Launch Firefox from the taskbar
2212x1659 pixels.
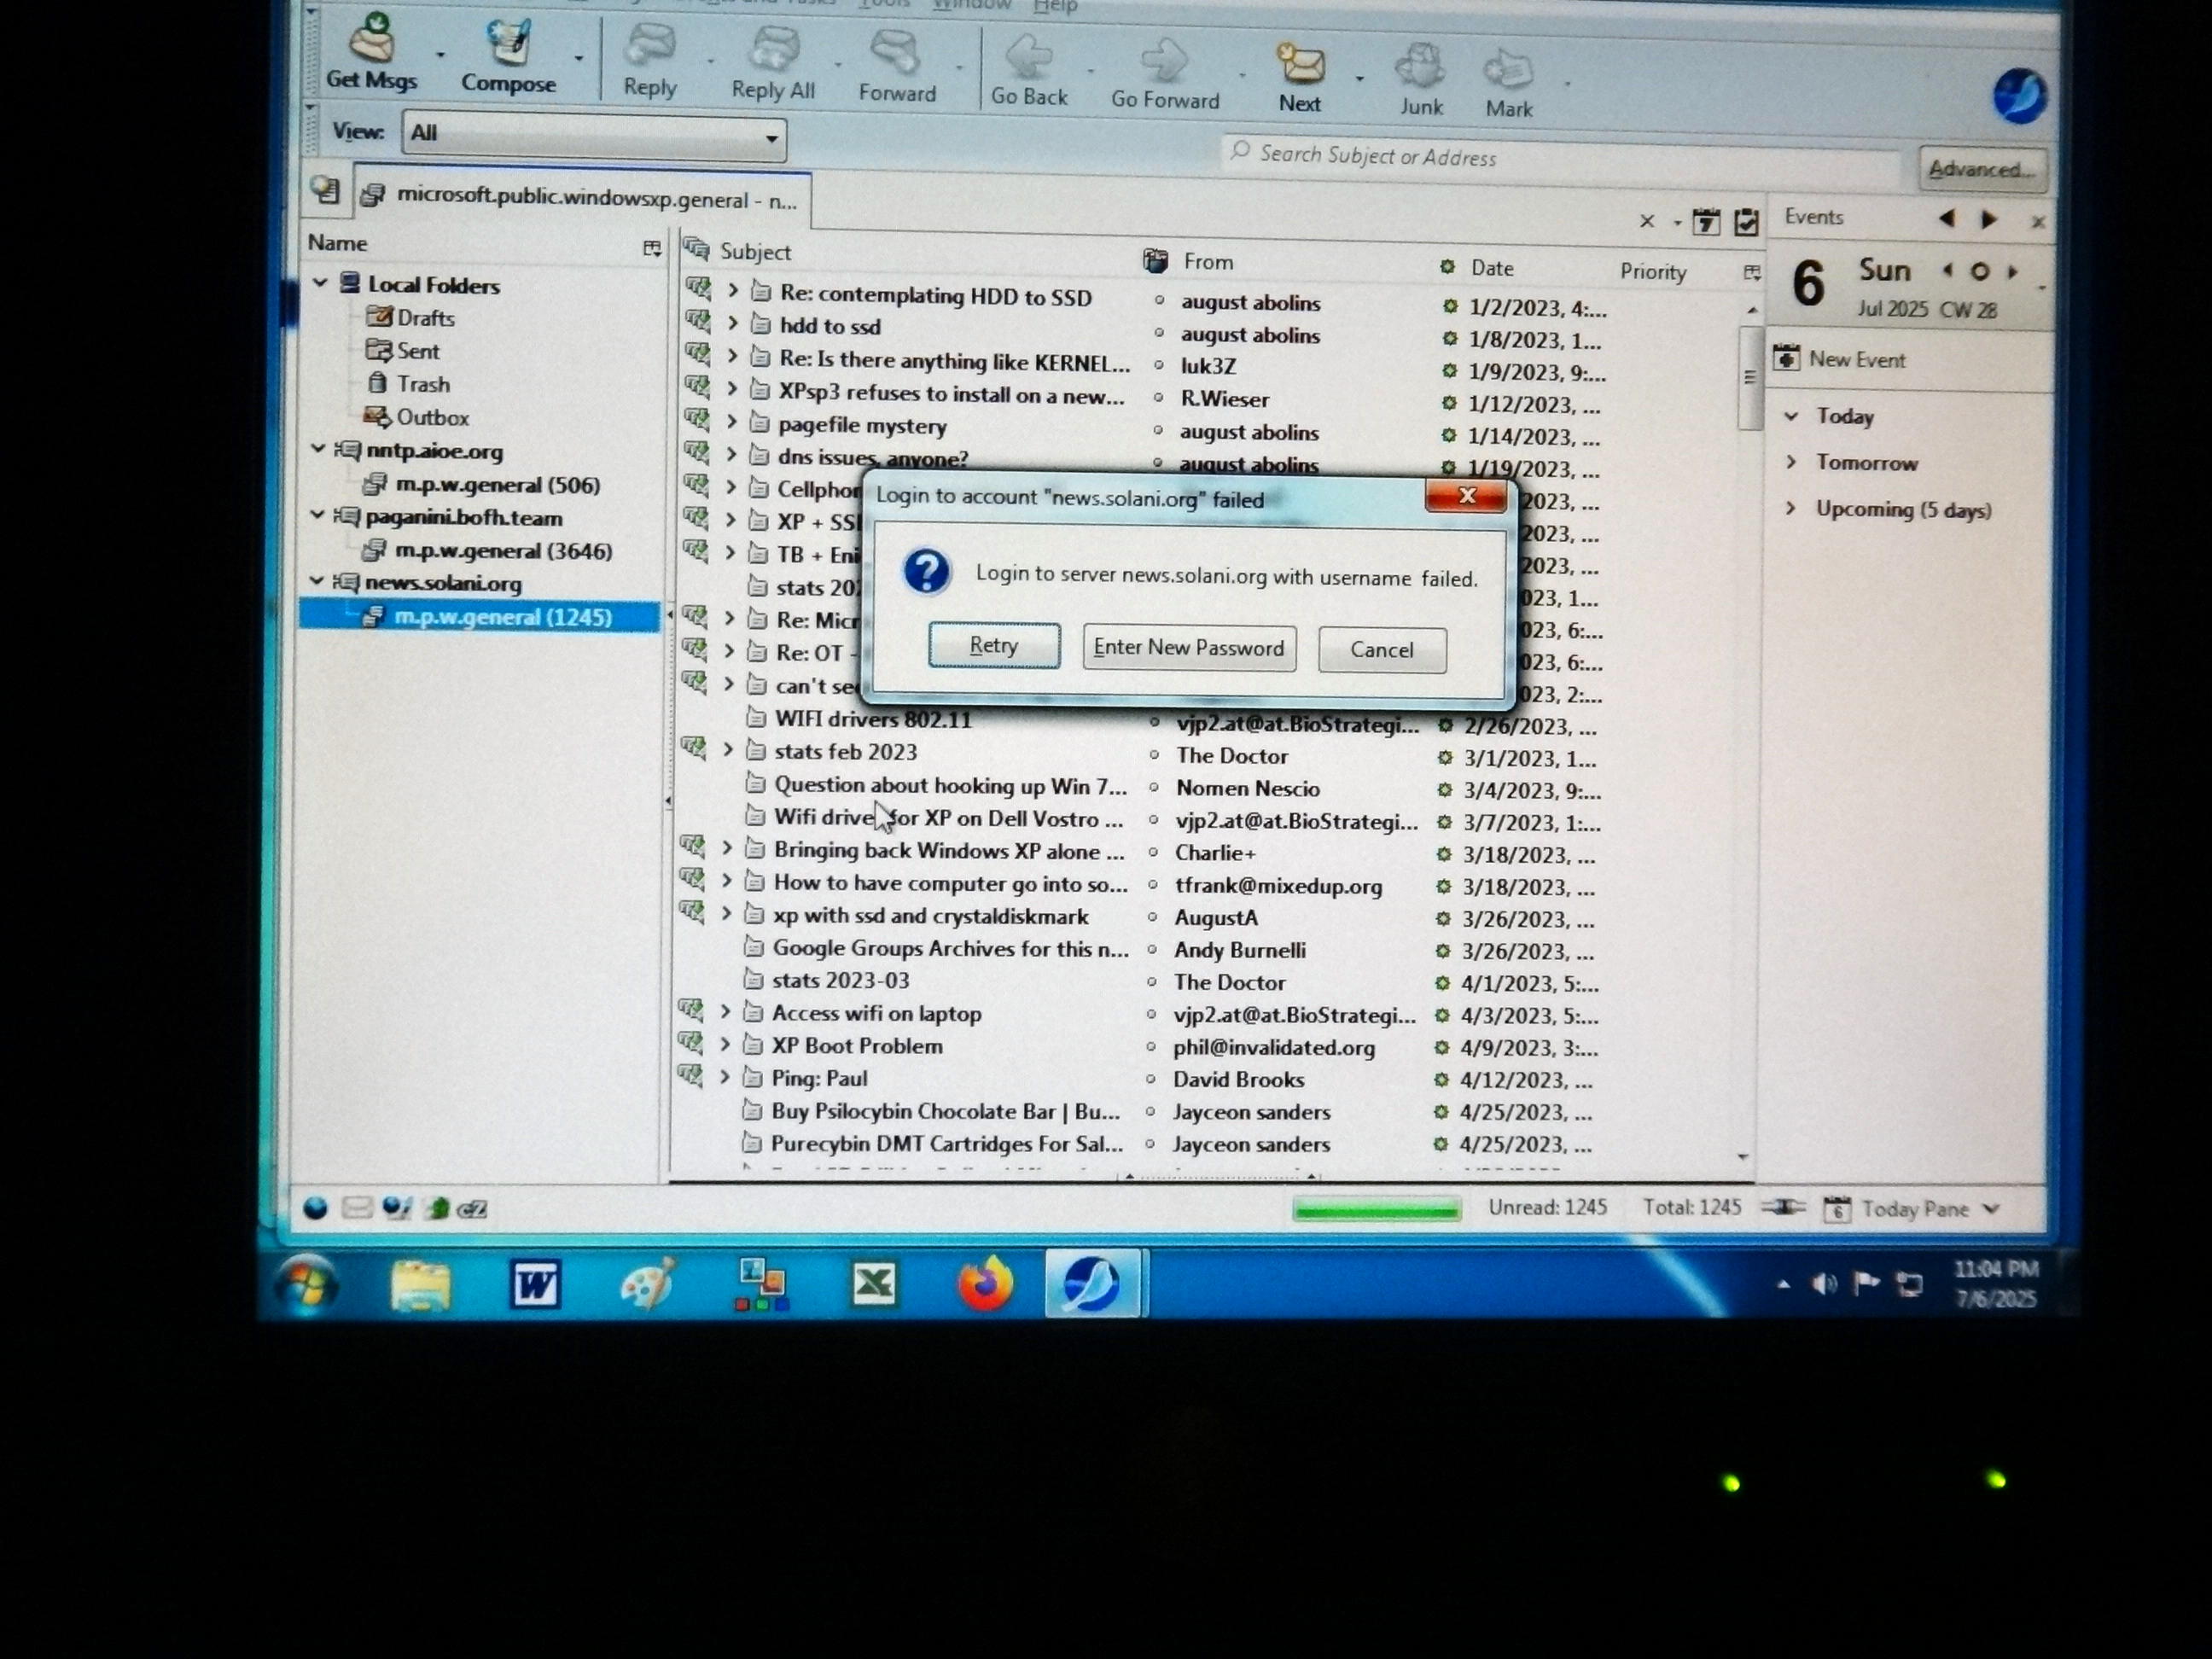pos(985,1283)
